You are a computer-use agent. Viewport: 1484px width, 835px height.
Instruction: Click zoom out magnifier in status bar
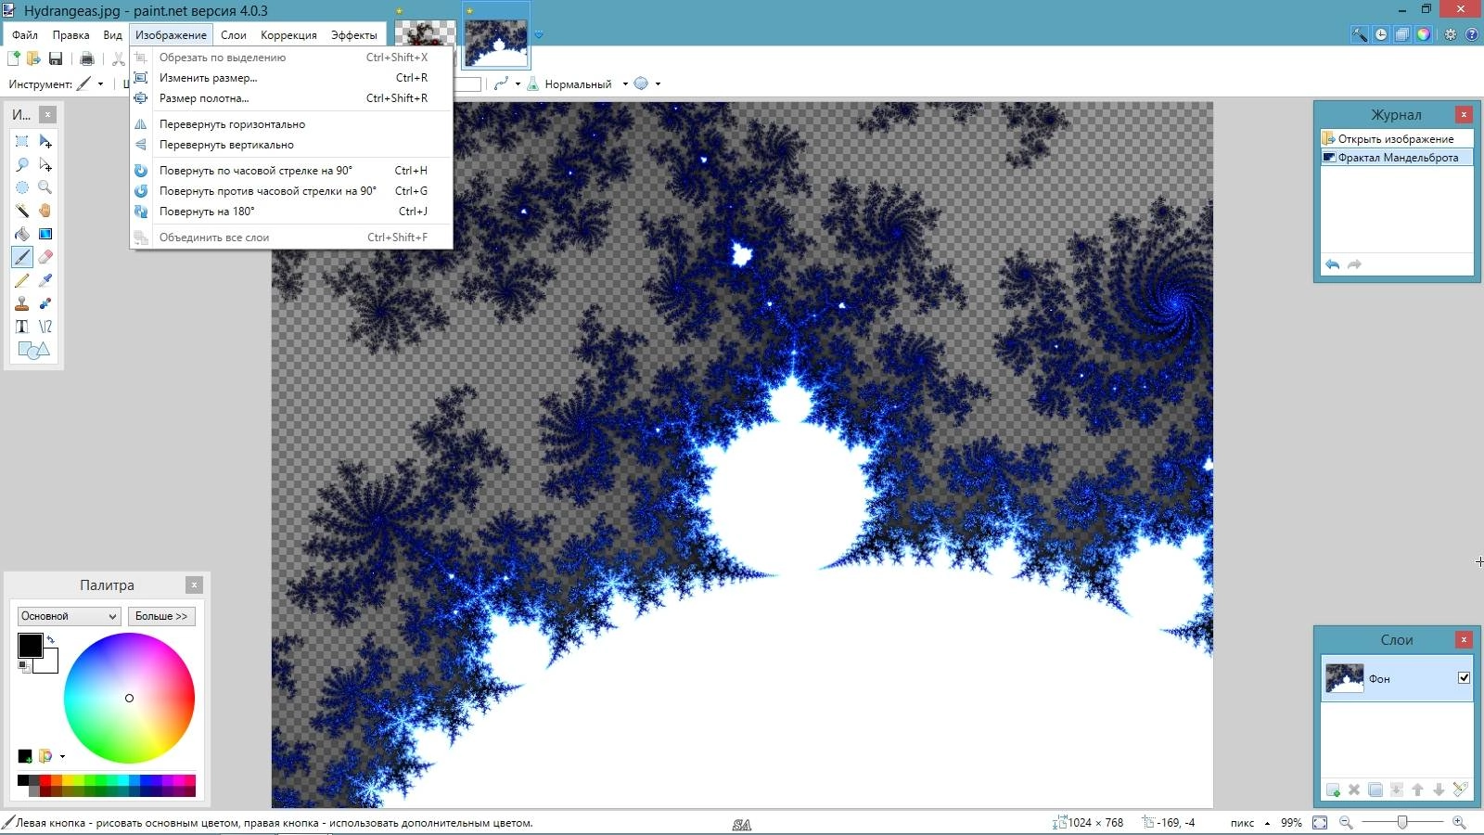coord(1346,823)
